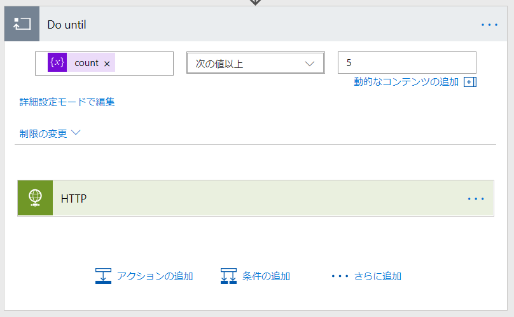Remove the count variable token
Screen dimensions: 514x317
tap(107, 64)
